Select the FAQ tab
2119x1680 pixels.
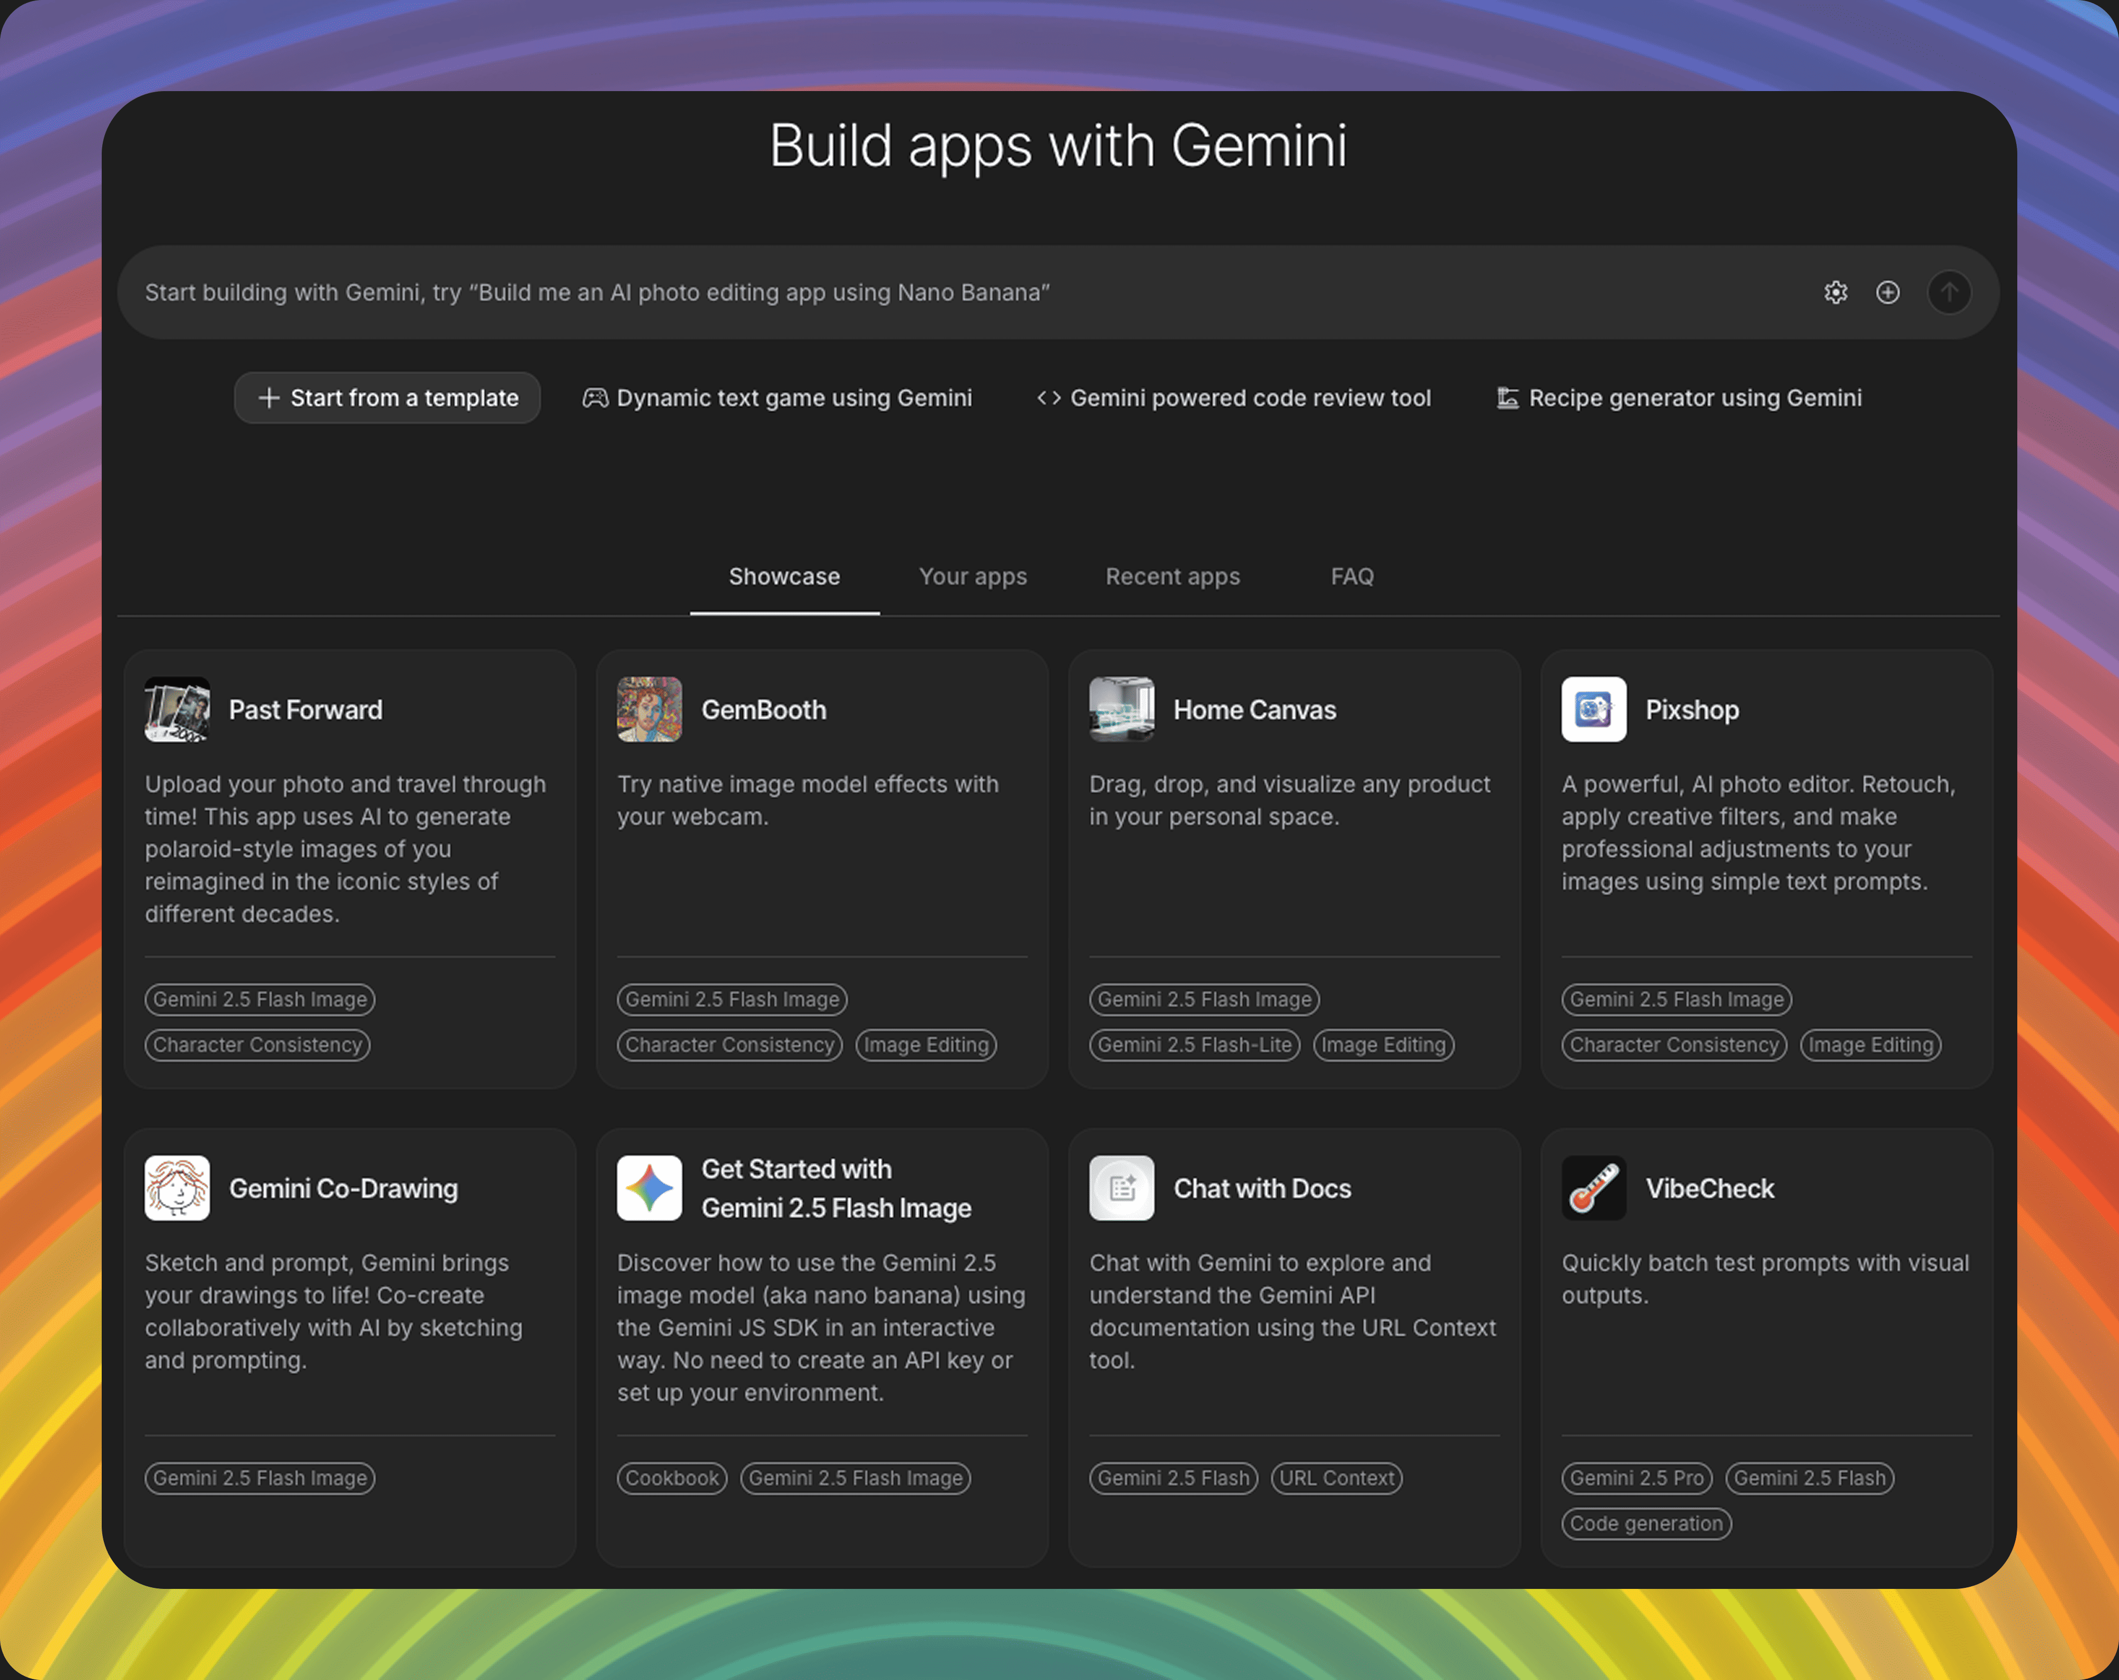(x=1351, y=577)
